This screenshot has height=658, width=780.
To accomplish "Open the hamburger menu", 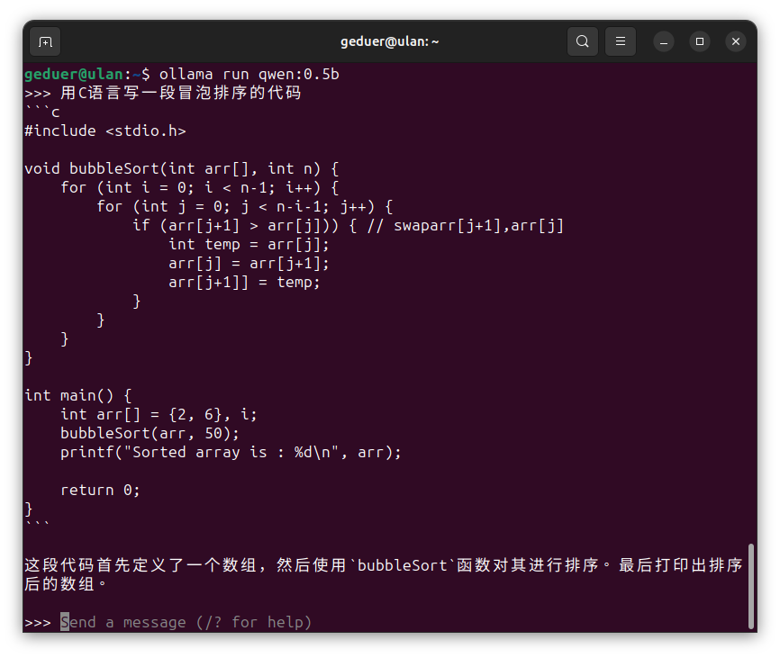I will [621, 41].
